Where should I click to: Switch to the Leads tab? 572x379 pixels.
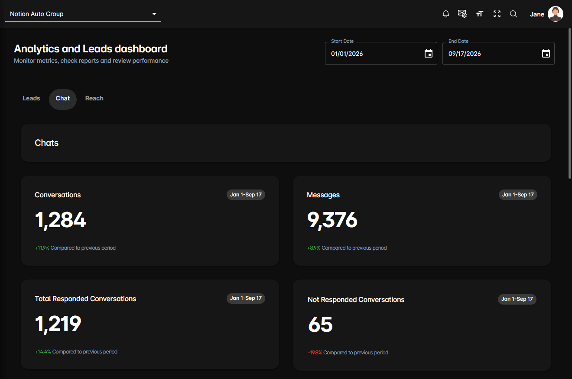tap(31, 99)
